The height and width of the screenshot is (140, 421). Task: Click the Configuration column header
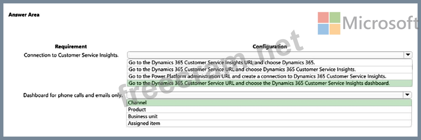click(270, 46)
